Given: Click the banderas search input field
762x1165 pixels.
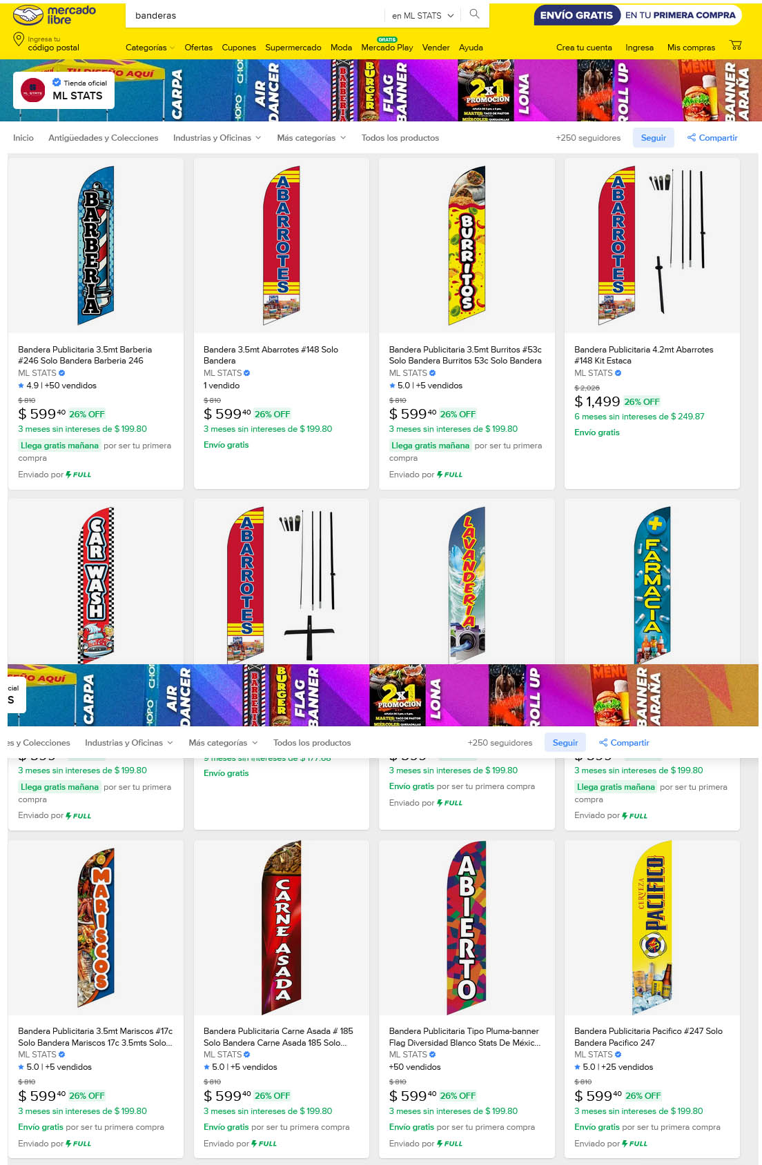Looking at the screenshot, I should coord(255,15).
